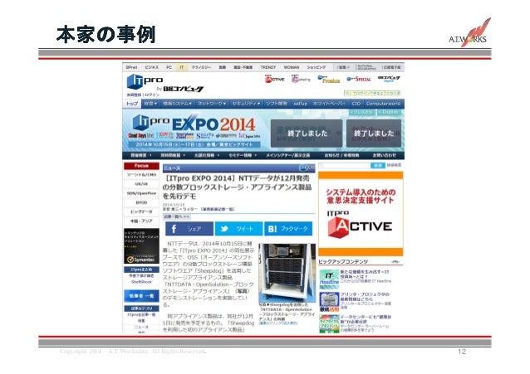Open the PC link in the top bar
530x374 pixels.
169,67
